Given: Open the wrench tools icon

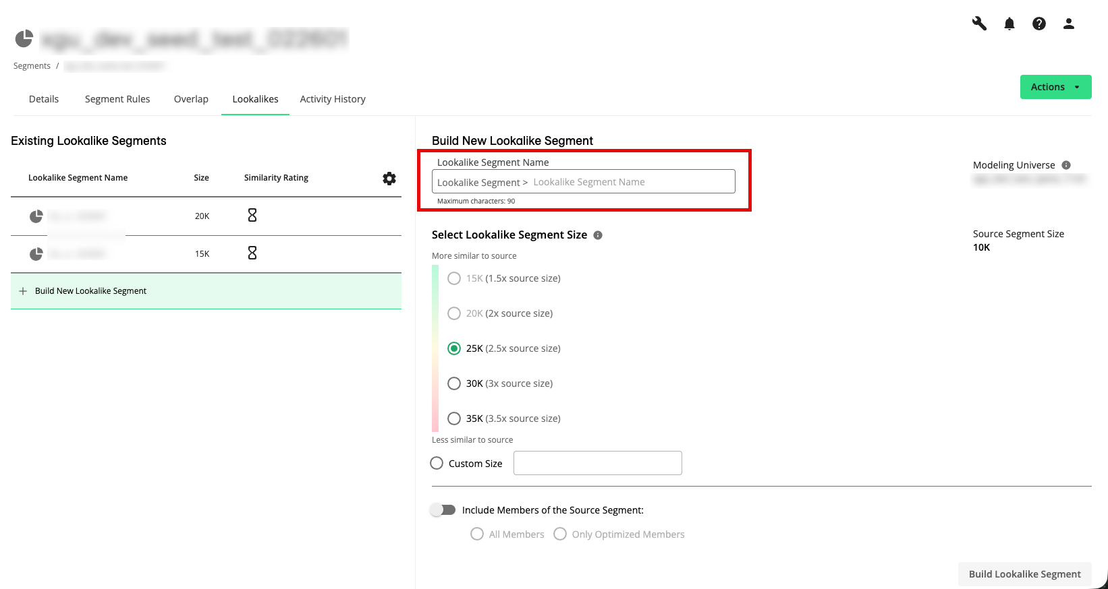Looking at the screenshot, I should tap(979, 24).
